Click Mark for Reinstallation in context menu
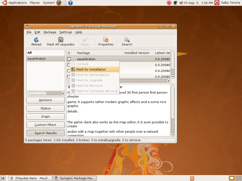Image resolution: width=242 pixels, height=181 pixels. [x=95, y=75]
